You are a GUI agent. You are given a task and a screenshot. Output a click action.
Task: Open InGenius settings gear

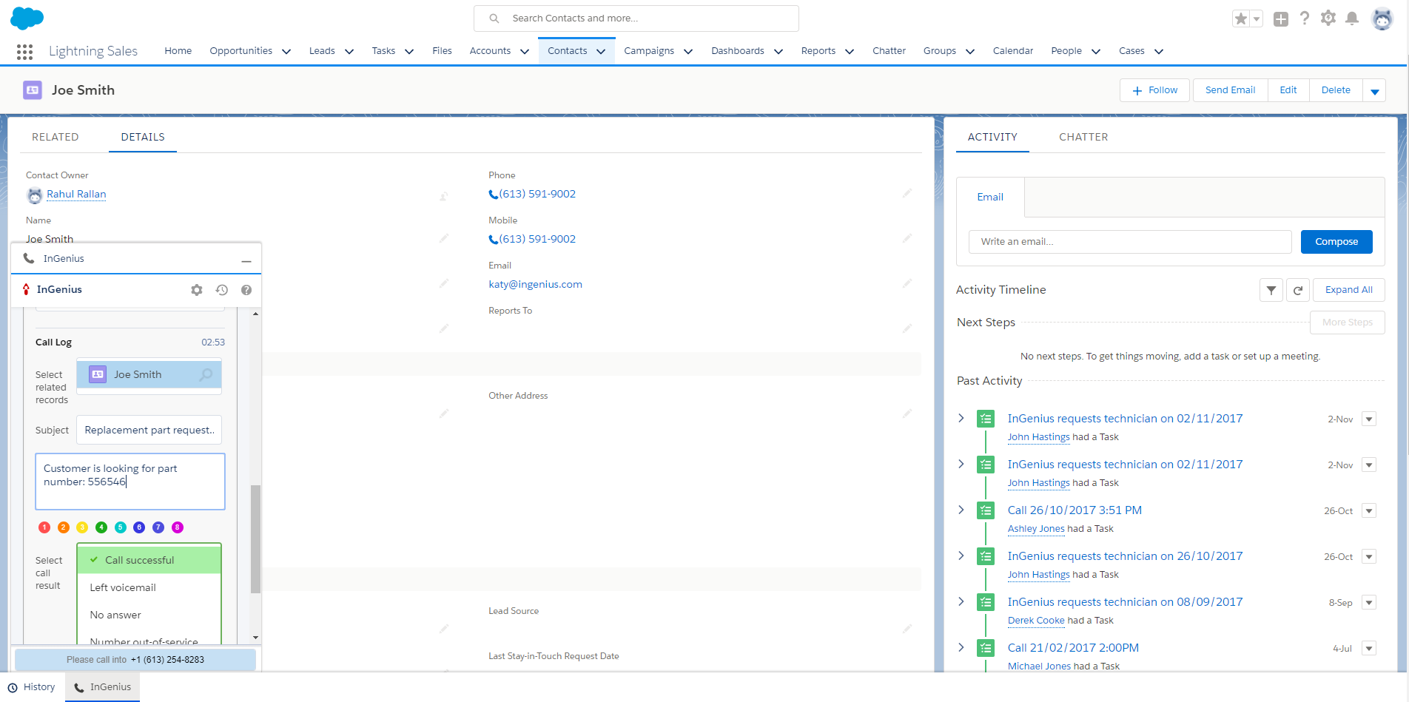tap(197, 290)
